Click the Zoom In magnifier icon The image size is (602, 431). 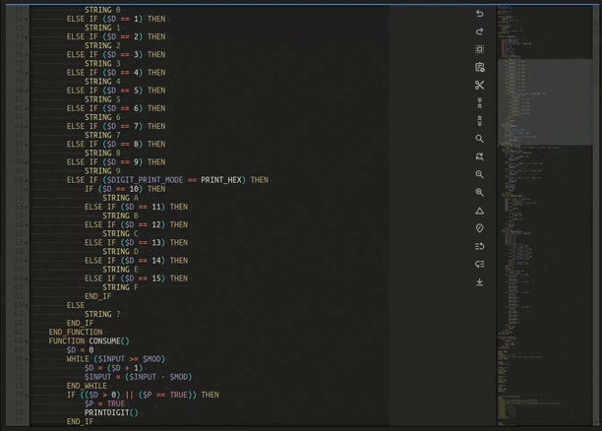[x=479, y=192]
